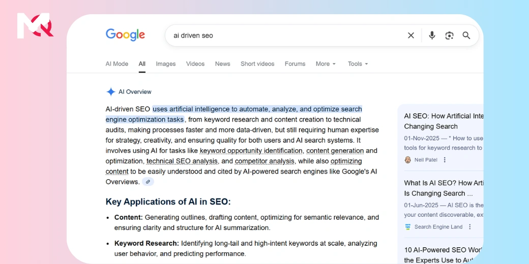Click the Google logo
The width and height of the screenshot is (529, 264).
coord(125,35)
